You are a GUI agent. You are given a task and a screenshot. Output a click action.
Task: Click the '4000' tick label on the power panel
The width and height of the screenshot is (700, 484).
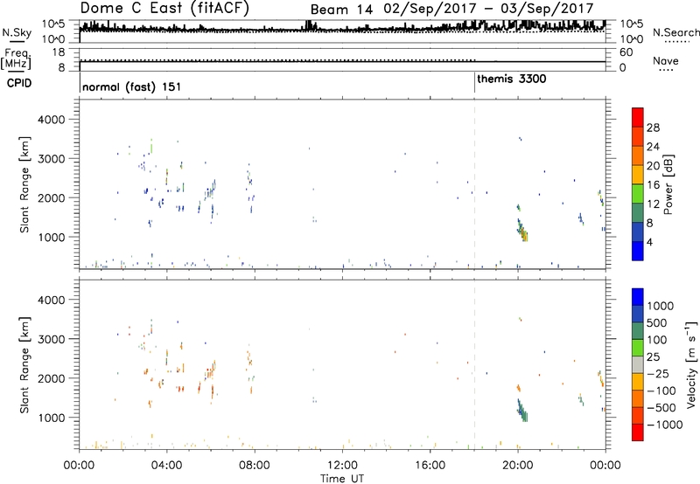(x=51, y=120)
